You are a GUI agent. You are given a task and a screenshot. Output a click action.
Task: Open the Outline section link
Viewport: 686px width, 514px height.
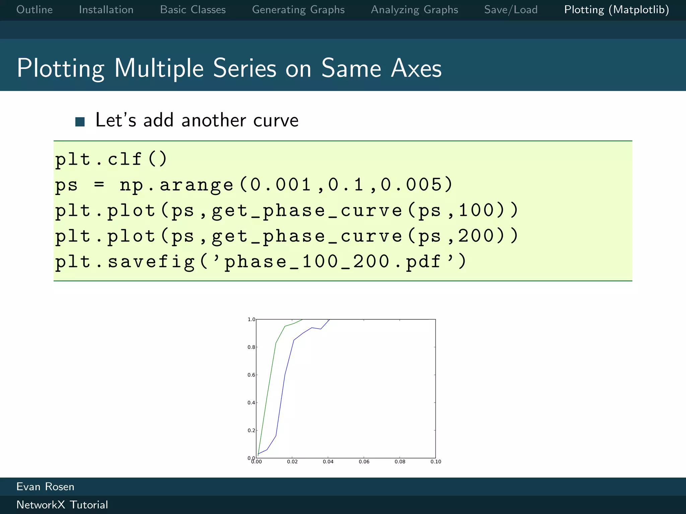(35, 10)
